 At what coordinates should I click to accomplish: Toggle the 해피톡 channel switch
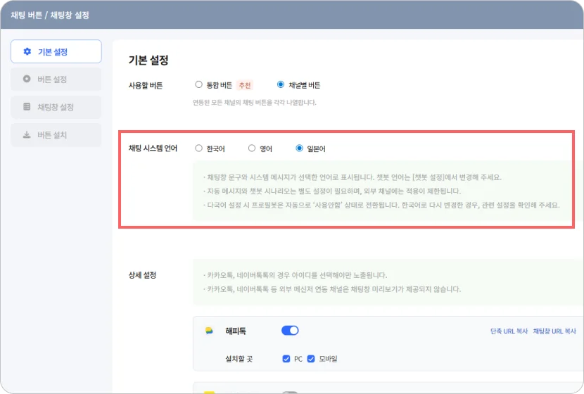pos(290,331)
